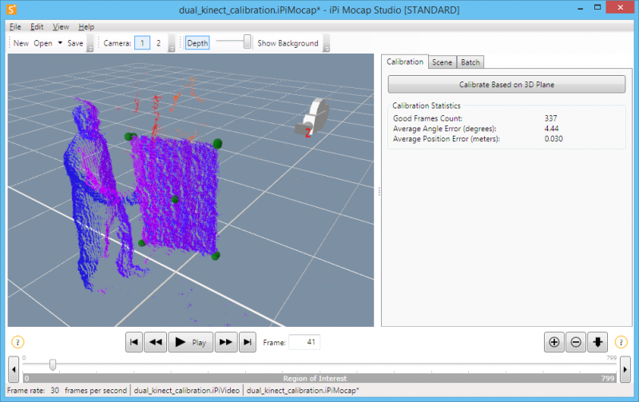The width and height of the screenshot is (639, 402).
Task: Open help icon below the 3D viewport
Action: (18, 342)
